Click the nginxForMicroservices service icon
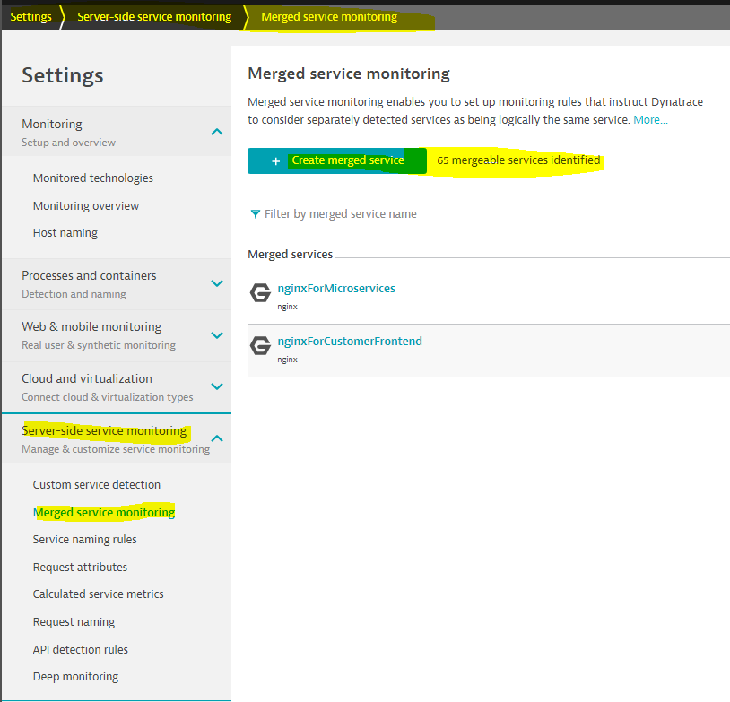 coord(260,293)
